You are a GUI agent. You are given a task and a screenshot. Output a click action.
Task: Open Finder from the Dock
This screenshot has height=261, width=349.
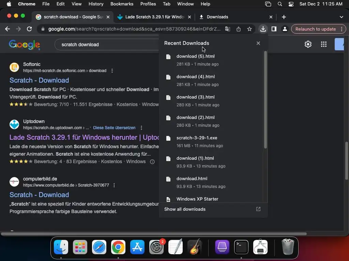coord(61,247)
